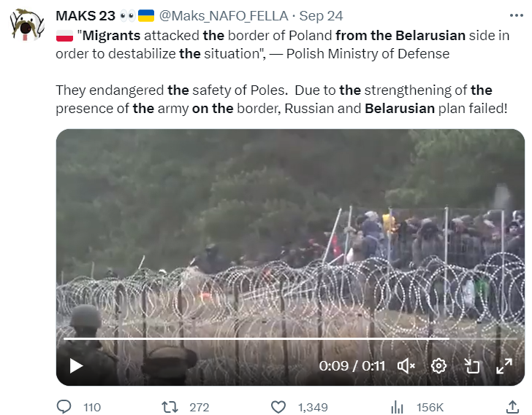This screenshot has height=415, width=532.
Task: Retweet this post using the retweet icon
Action: click(x=170, y=407)
